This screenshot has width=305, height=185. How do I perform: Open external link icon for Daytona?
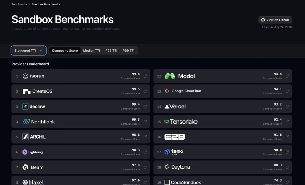click(x=287, y=167)
